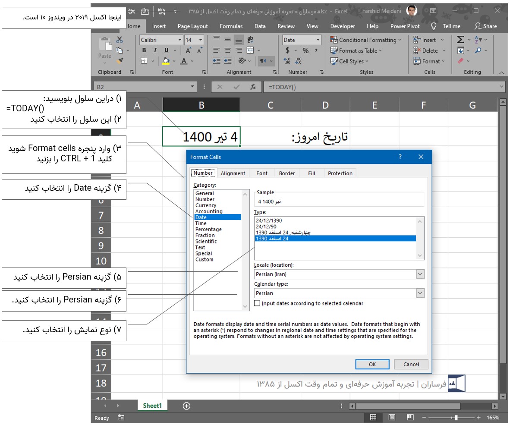Open the Name Box dropdown for B2
The height and width of the screenshot is (425, 510).
click(192, 87)
